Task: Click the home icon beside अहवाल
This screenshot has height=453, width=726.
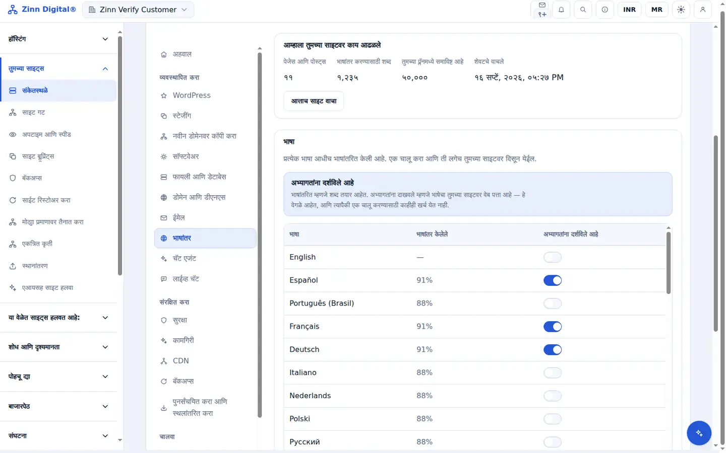Action: (164, 54)
